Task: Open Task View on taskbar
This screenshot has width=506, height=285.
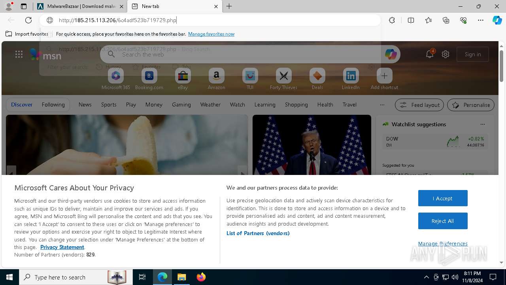Action: click(x=142, y=277)
